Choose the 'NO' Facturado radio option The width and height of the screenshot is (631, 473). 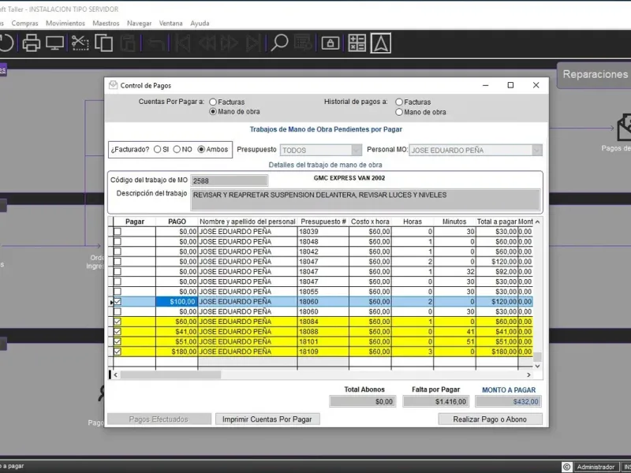pos(177,149)
